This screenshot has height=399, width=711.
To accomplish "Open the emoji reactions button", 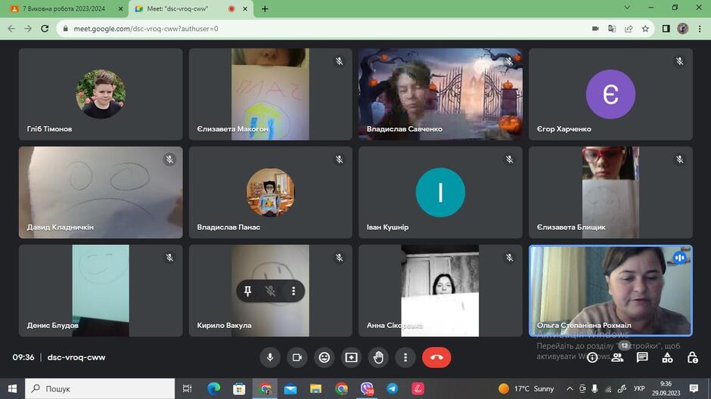I will pos(324,357).
